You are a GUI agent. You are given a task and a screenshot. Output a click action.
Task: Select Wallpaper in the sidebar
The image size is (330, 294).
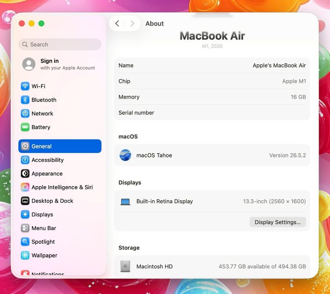(x=60, y=255)
